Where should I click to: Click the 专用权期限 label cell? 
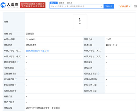[14, 68]
